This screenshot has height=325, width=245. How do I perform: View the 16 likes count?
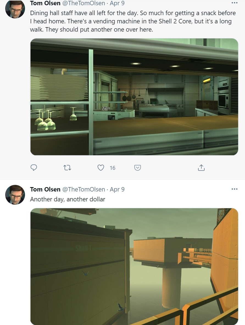(x=113, y=168)
